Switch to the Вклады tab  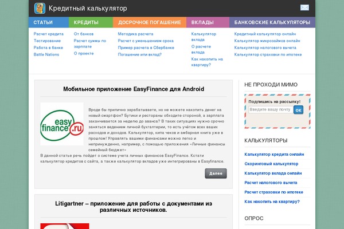208,22
